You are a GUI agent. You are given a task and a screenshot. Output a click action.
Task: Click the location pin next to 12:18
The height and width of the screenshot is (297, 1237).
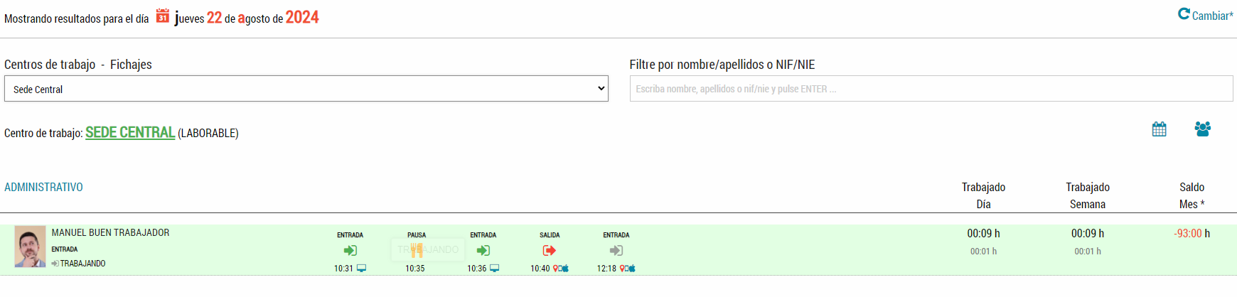pyautogui.click(x=622, y=269)
